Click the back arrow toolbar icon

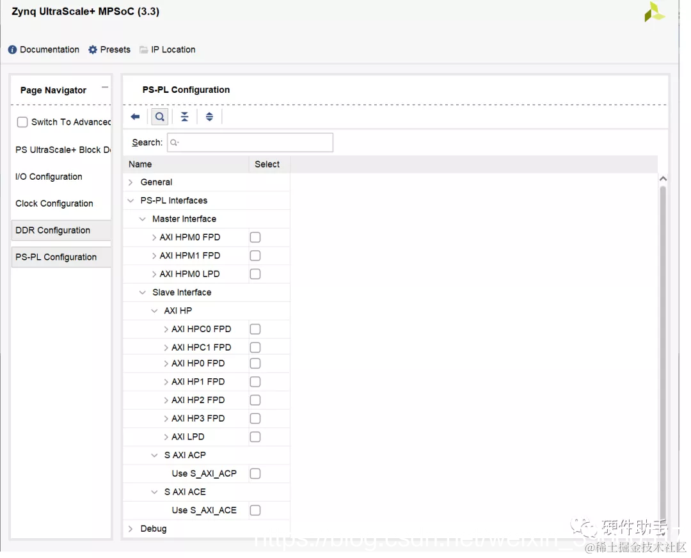click(x=135, y=117)
